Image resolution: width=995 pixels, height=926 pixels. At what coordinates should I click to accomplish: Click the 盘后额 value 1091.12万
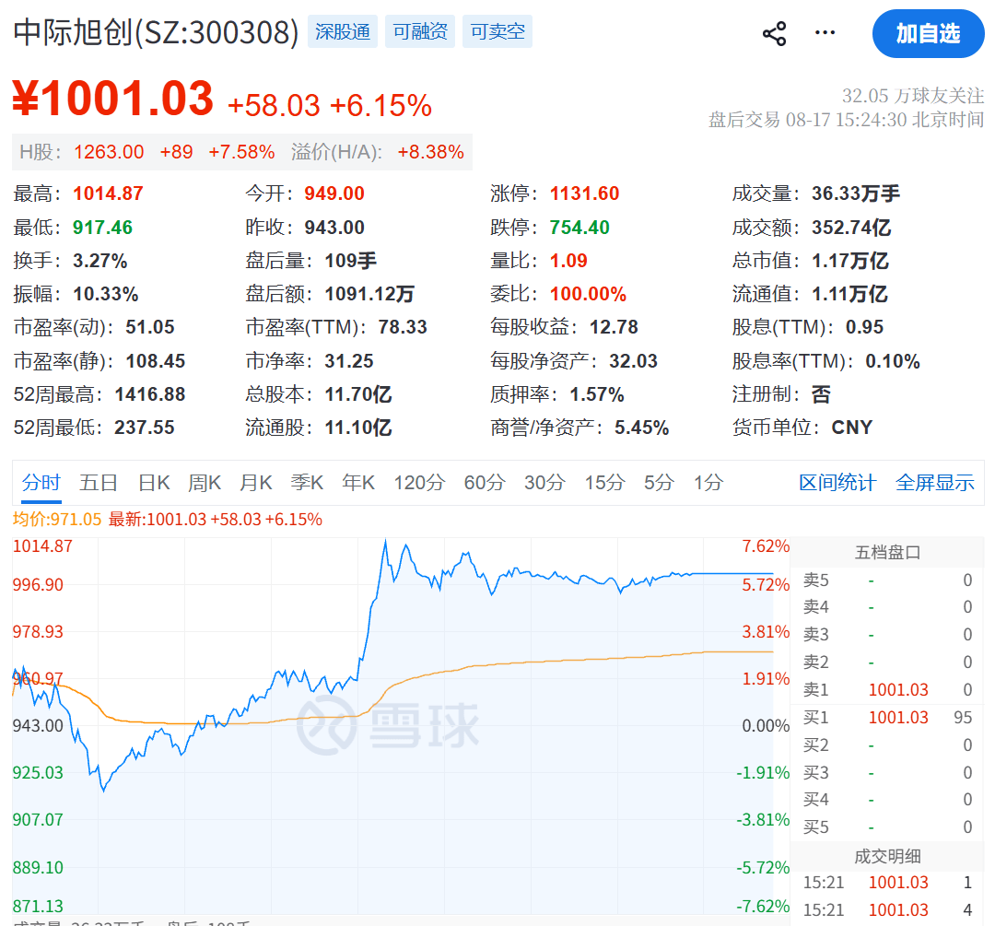[x=369, y=295]
